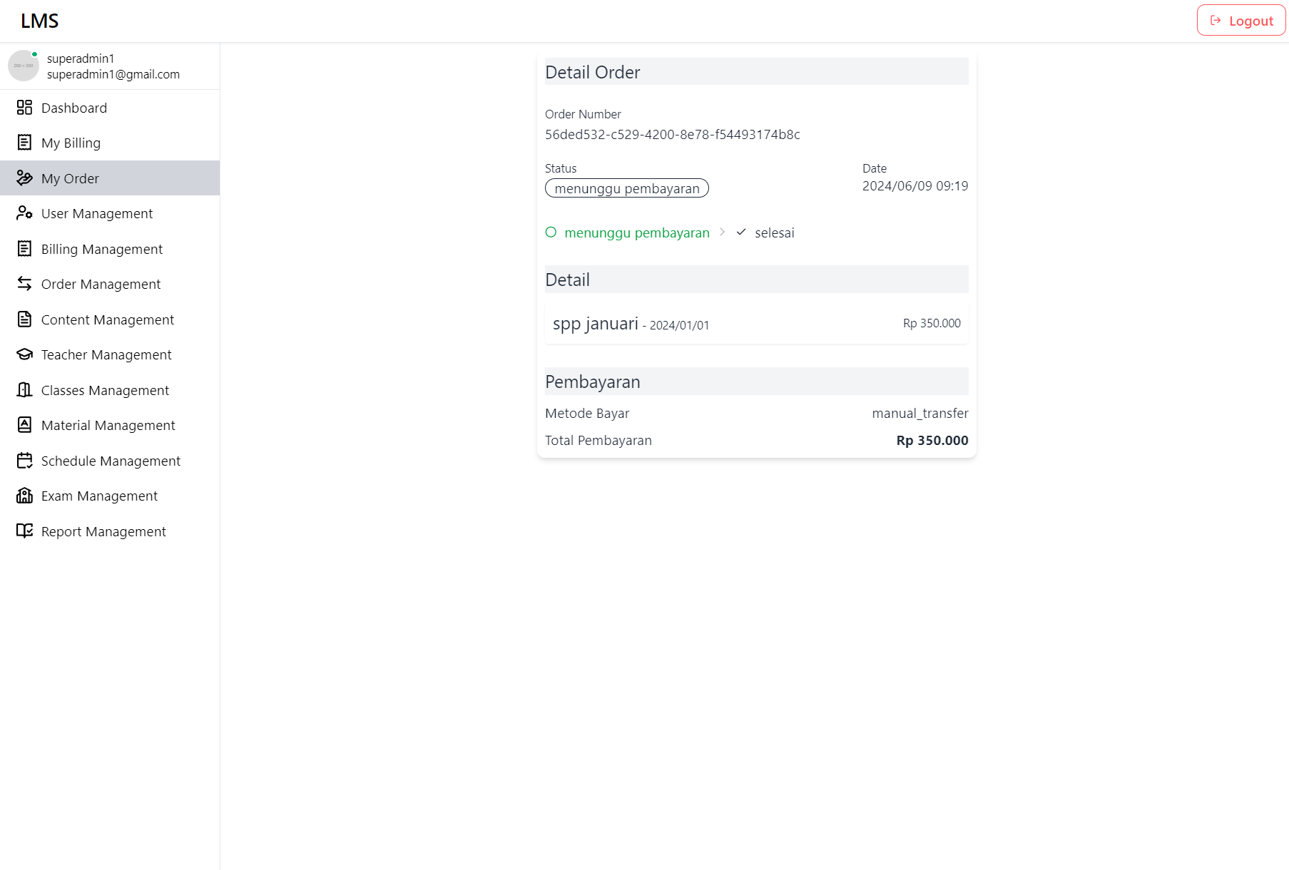Click the Detail Order heading
This screenshot has width=1289, height=870.
point(593,72)
